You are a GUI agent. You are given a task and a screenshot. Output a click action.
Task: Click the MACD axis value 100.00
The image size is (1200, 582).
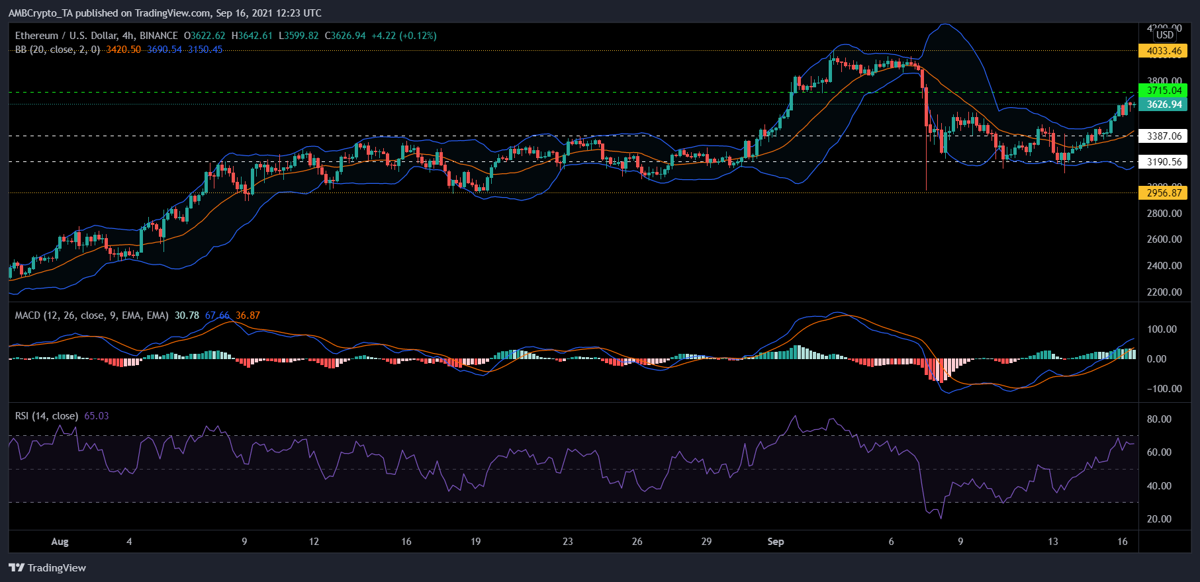click(x=1162, y=329)
